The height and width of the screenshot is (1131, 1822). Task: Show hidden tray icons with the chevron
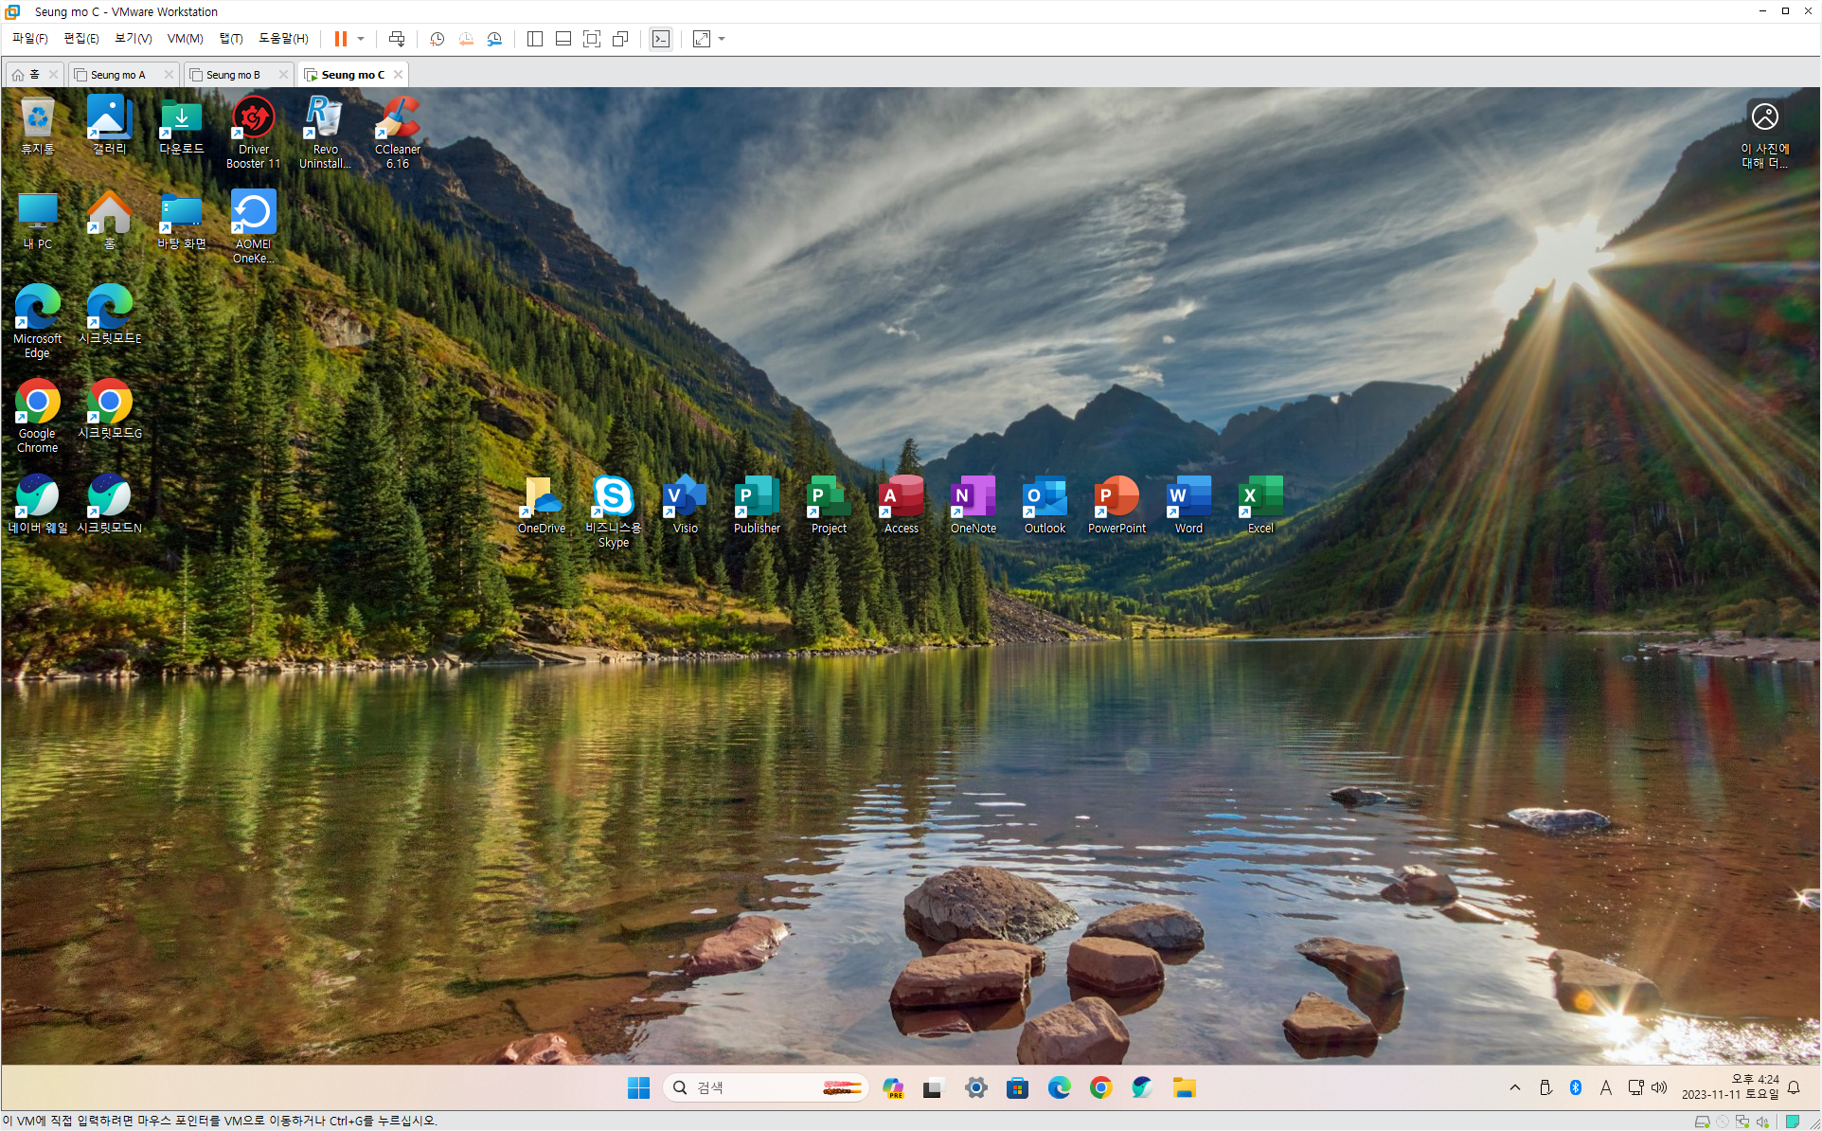click(1514, 1087)
